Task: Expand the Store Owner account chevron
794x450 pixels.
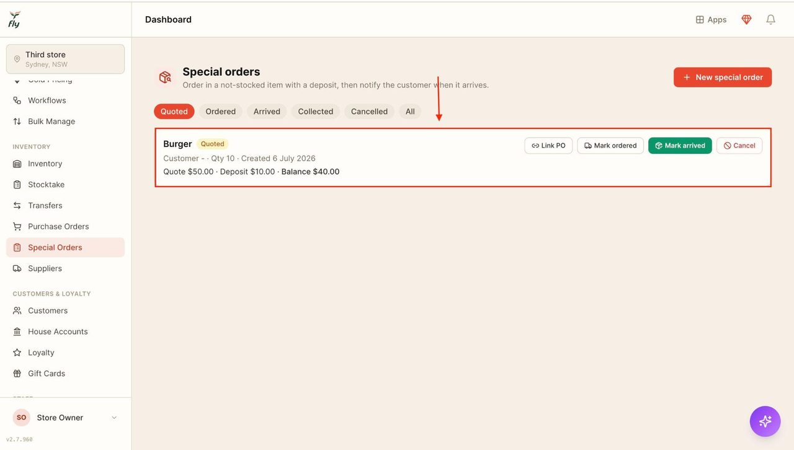Action: click(x=114, y=418)
